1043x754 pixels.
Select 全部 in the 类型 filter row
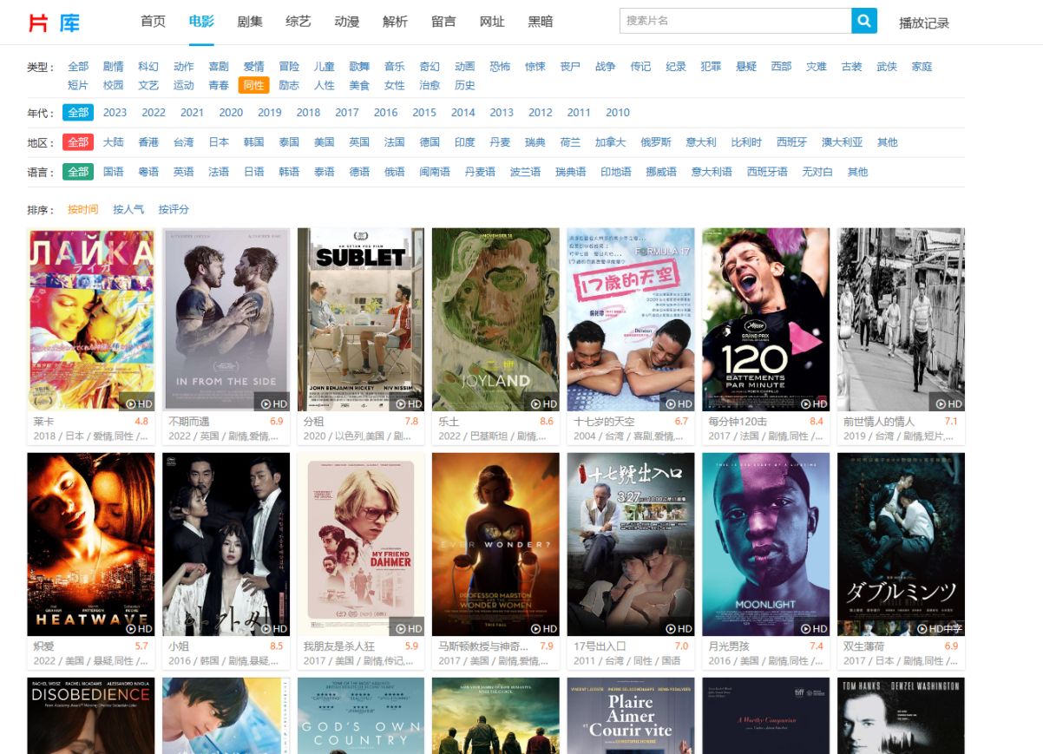[x=78, y=67]
